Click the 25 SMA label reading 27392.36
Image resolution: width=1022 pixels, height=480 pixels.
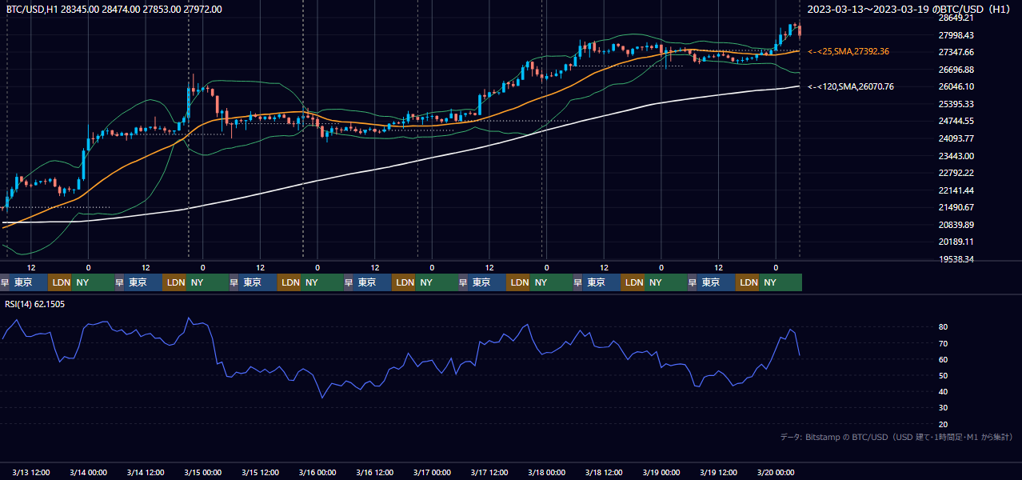pyautogui.click(x=848, y=51)
